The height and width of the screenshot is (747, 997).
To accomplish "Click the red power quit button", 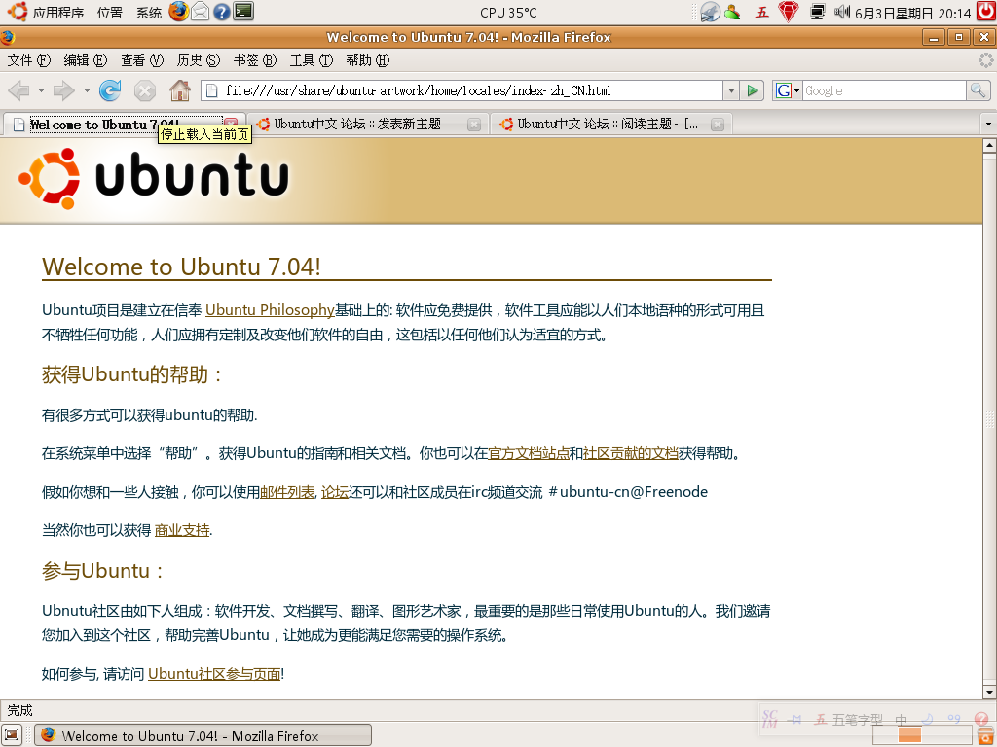I will 986,12.
